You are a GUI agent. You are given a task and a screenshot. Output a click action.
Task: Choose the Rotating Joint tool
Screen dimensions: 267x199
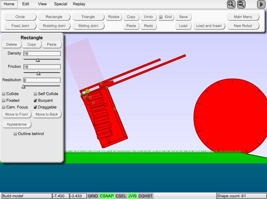tap(54, 26)
